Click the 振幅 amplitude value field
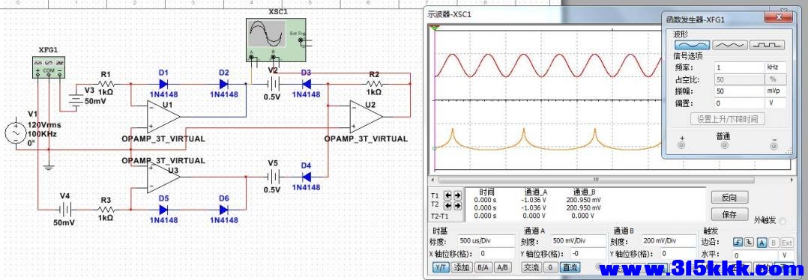Viewport: 808px width, 280px height. (x=739, y=91)
